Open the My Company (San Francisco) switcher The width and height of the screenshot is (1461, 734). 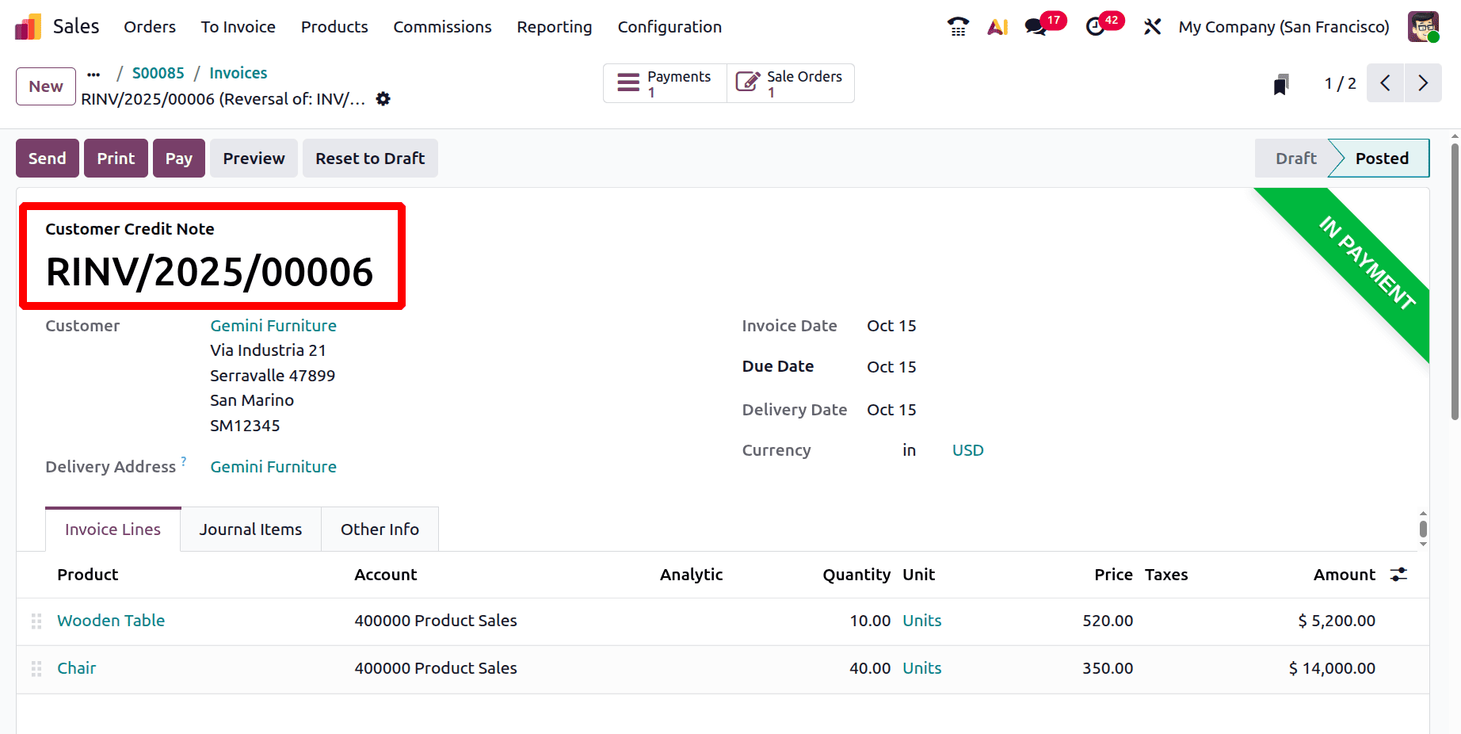click(x=1284, y=26)
